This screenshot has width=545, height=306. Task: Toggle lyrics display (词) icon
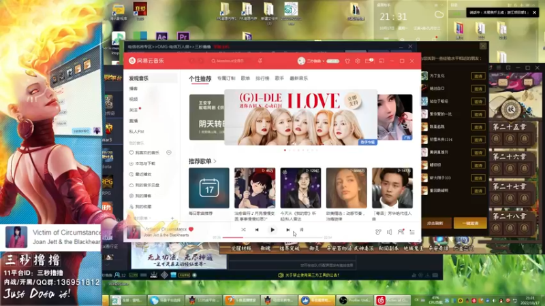301,230
